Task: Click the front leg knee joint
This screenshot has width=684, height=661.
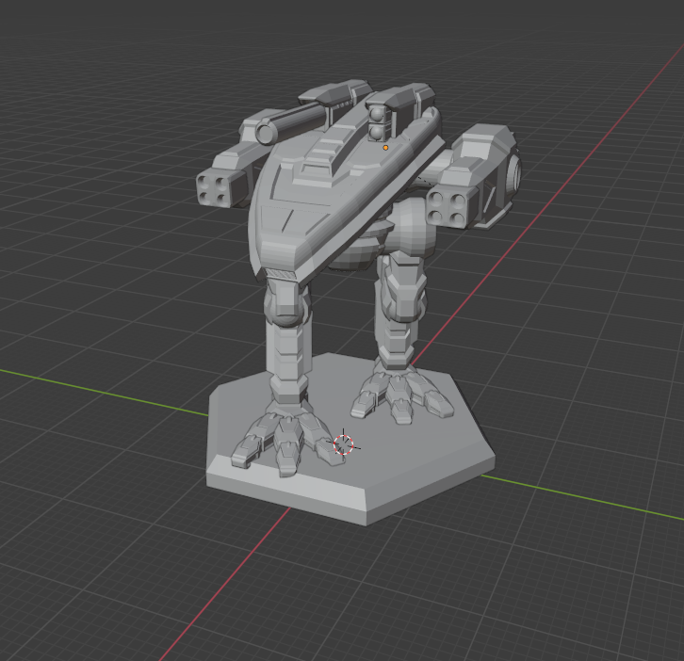Action: [x=288, y=305]
